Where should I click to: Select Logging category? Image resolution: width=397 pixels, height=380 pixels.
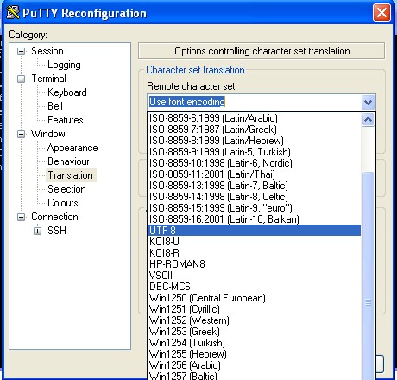coord(64,65)
